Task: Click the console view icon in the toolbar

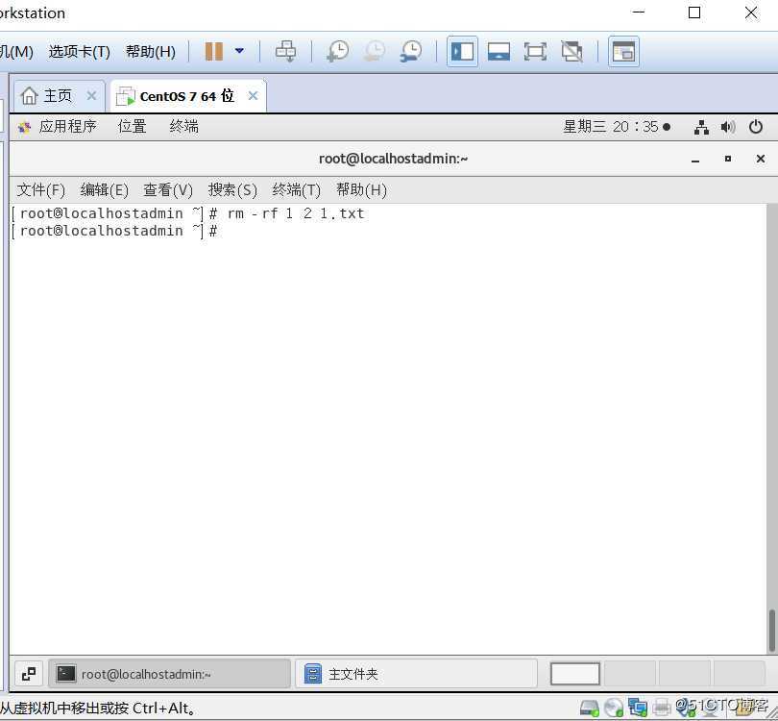Action: pos(623,51)
